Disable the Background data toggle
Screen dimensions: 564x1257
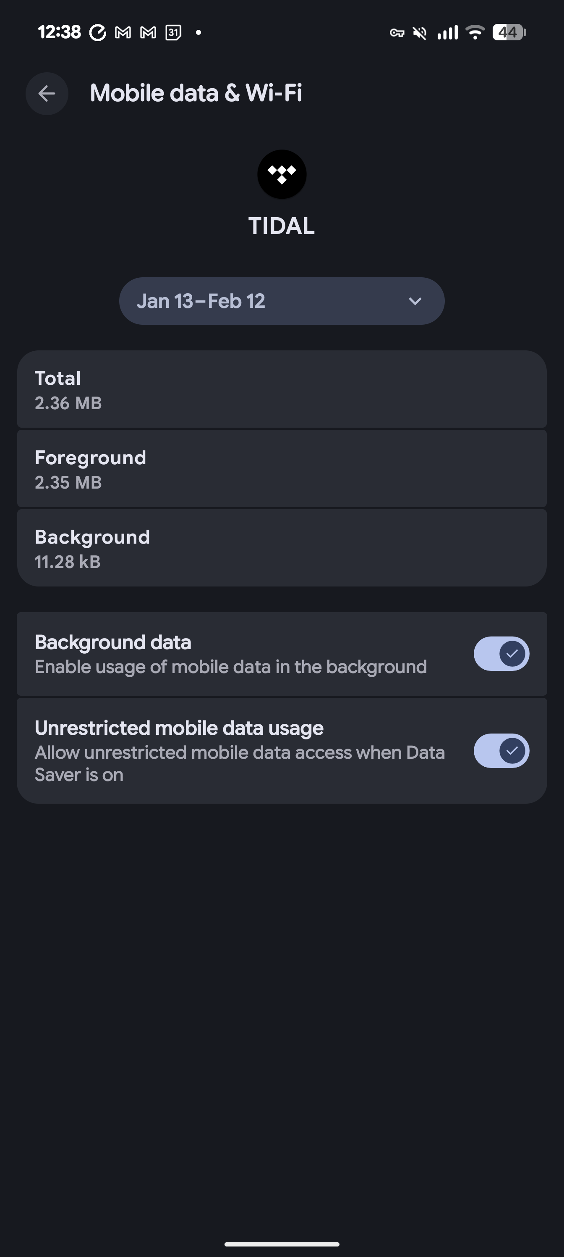501,653
